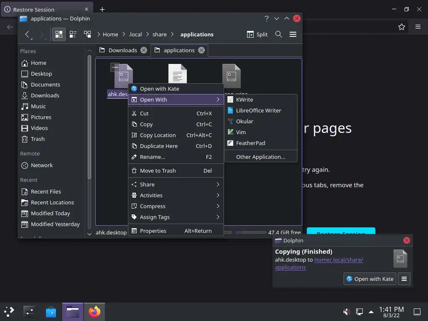Bookmark page with Firefox star icon
Screen dimensions: 428x321
pyautogui.click(x=402, y=27)
